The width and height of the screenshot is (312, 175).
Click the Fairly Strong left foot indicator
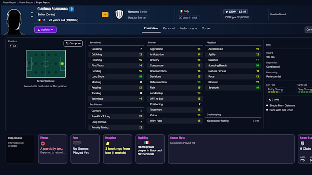[275, 90]
